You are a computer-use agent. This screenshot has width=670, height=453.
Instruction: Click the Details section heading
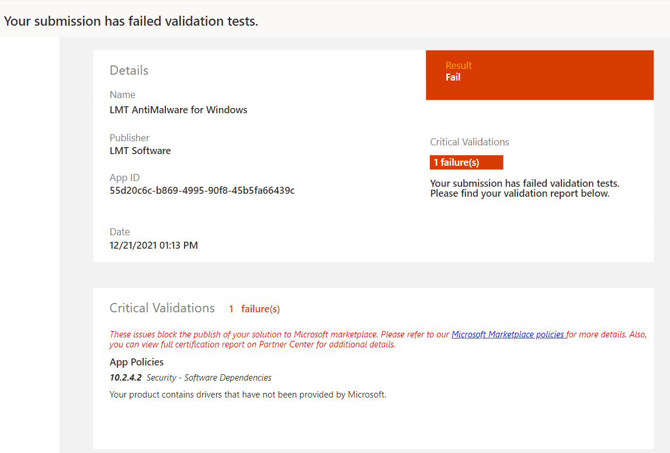point(129,71)
